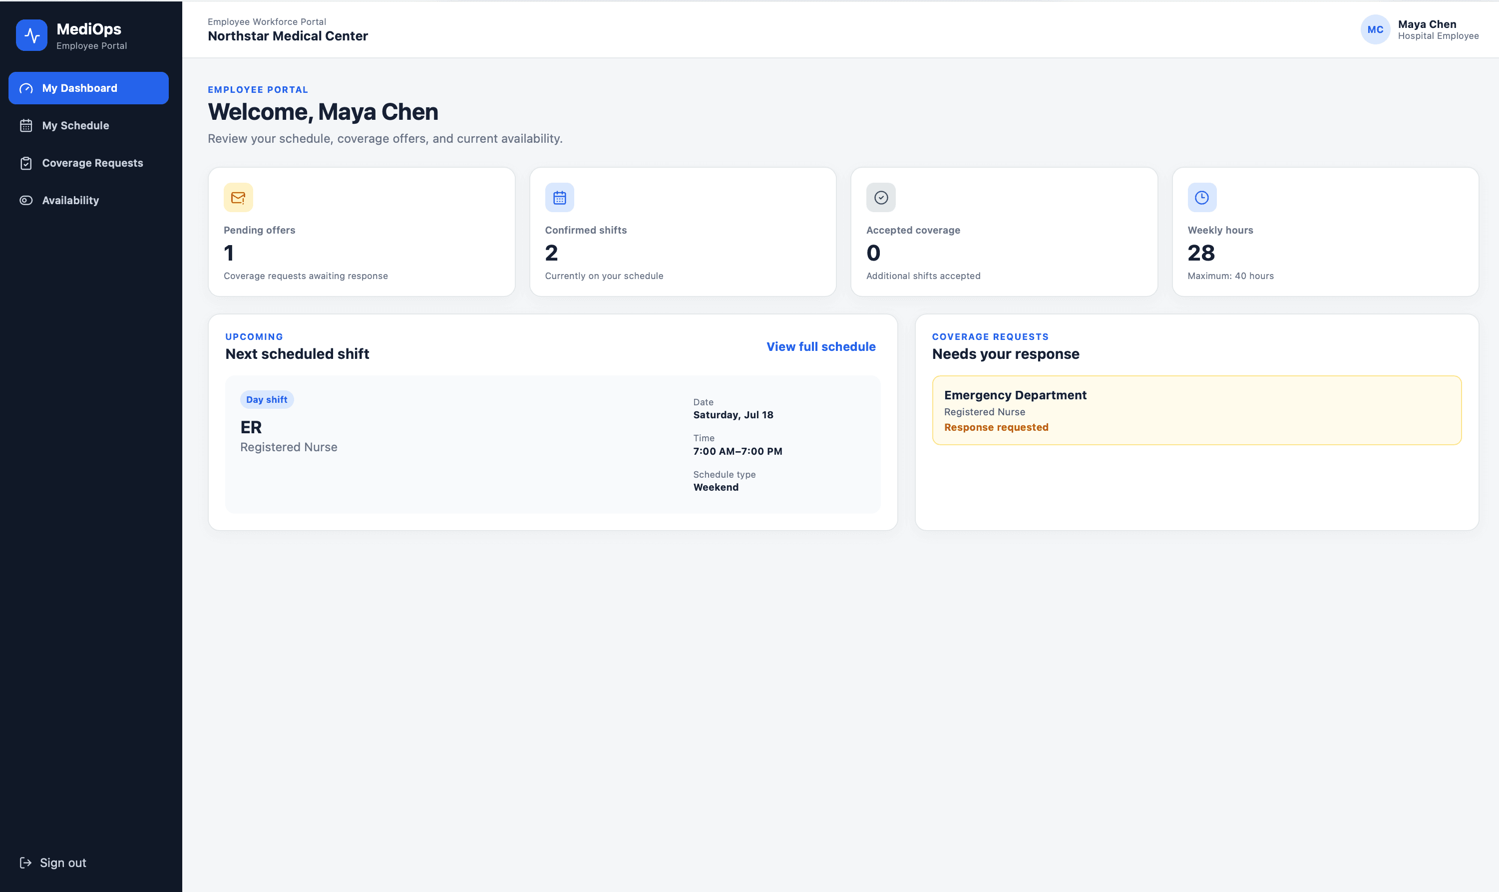Select Availability in the sidebar
The height and width of the screenshot is (892, 1499).
pyautogui.click(x=88, y=200)
